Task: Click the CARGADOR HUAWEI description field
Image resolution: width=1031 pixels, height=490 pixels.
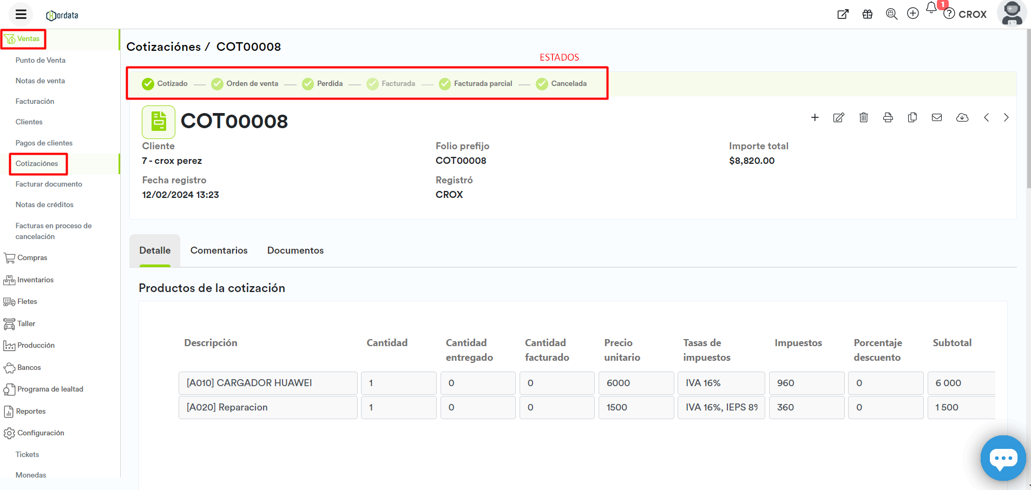Action: (x=268, y=383)
